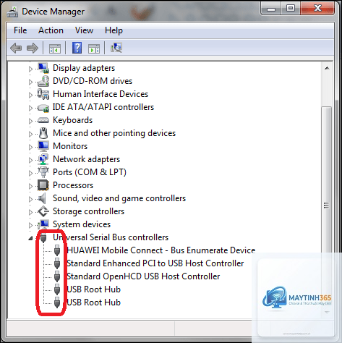Screen dimensions: 342x343
Task: Click the Mice and other pointing devices icon
Action: pos(43,133)
